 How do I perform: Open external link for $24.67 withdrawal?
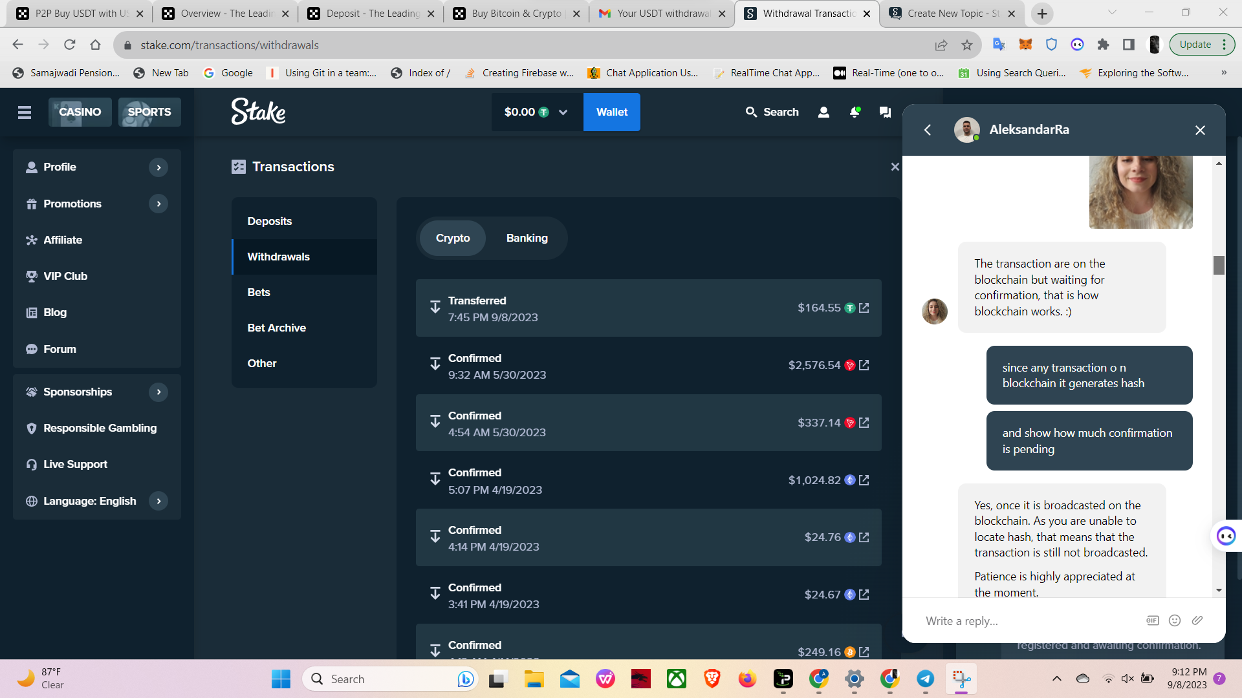(x=864, y=595)
